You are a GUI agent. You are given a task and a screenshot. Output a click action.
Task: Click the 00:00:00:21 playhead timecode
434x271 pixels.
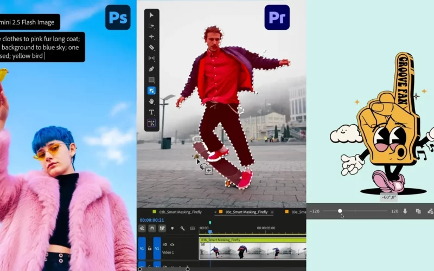click(x=152, y=220)
